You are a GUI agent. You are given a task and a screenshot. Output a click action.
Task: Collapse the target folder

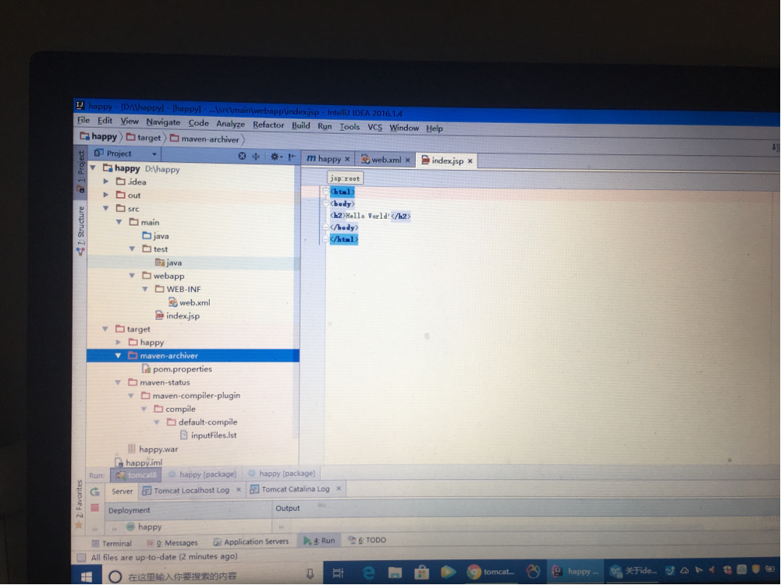(105, 329)
